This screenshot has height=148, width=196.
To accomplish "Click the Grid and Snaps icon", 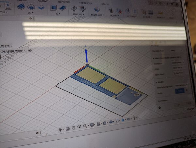I will (99, 124).
